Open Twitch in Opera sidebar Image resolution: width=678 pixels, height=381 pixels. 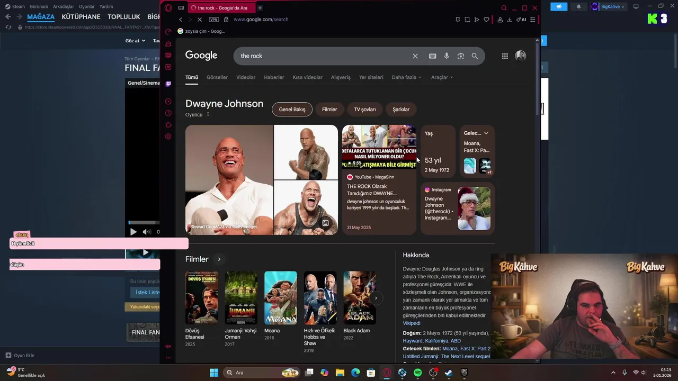[168, 84]
